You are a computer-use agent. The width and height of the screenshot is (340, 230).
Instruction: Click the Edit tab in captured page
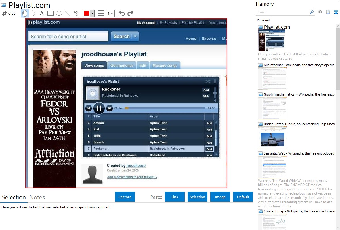[143, 66]
